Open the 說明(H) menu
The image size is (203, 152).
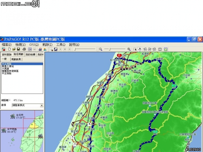click(74, 45)
